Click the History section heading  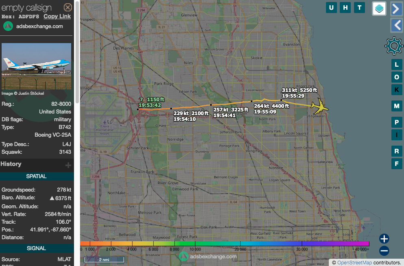coord(11,164)
